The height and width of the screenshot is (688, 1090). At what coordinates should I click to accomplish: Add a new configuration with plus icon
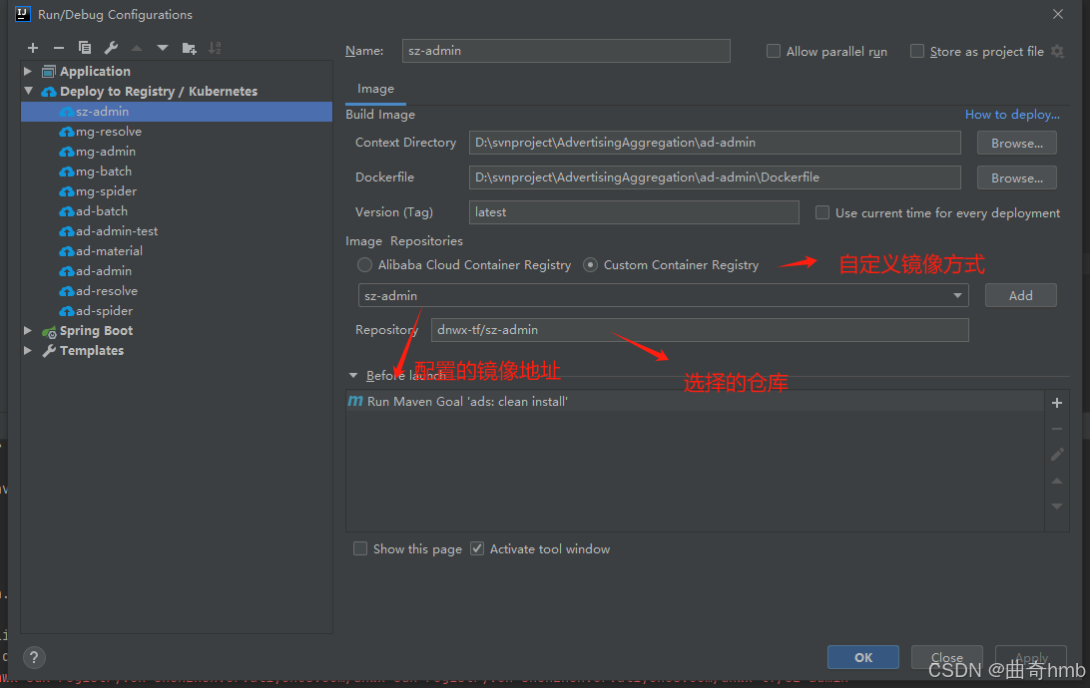(33, 48)
